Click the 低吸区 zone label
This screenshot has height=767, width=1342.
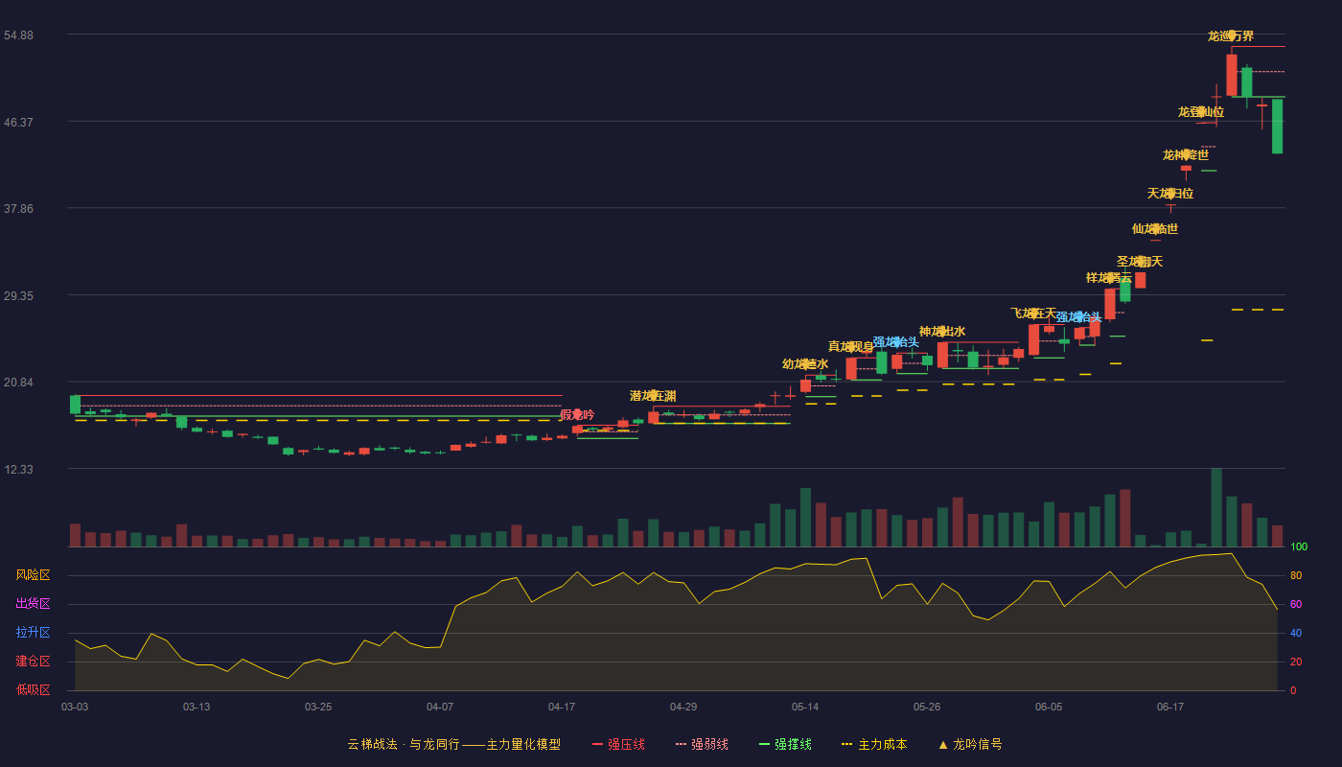pos(34,688)
